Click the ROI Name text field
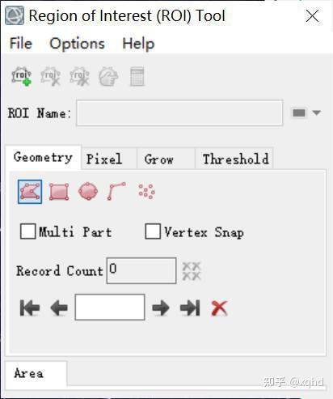This screenshot has height=399, width=333. 179,112
